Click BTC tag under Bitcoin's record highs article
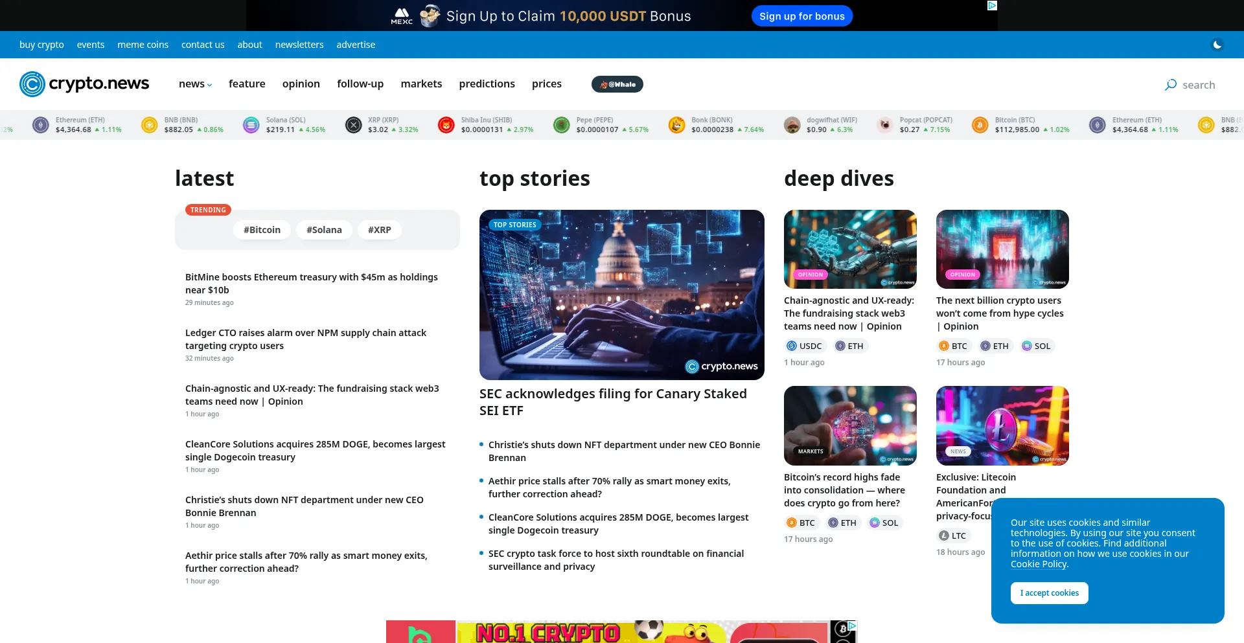The image size is (1244, 643). coord(801,523)
